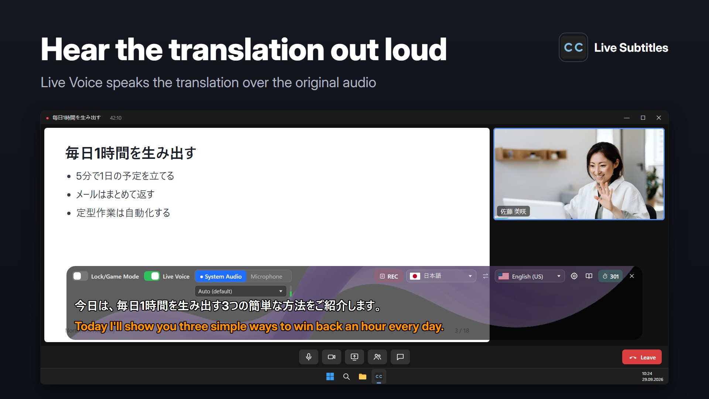
Task: Click the share screen icon
Action: [354, 357]
